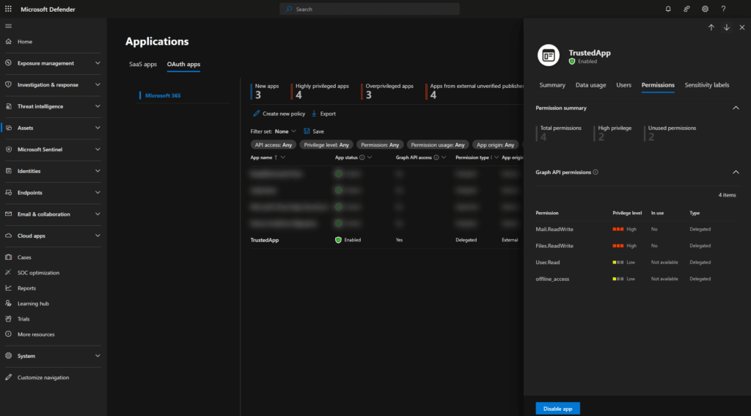Viewport: 751px width, 416px height.
Task: Open Learning hub from sidebar
Action: pyautogui.click(x=27, y=303)
